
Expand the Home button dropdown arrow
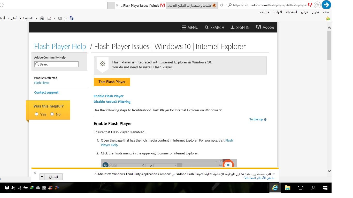[x=66, y=18]
